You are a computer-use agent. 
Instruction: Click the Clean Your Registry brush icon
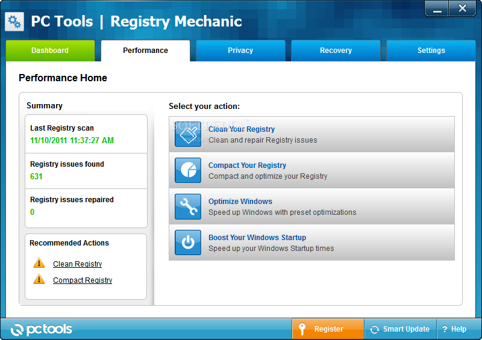[x=188, y=134]
